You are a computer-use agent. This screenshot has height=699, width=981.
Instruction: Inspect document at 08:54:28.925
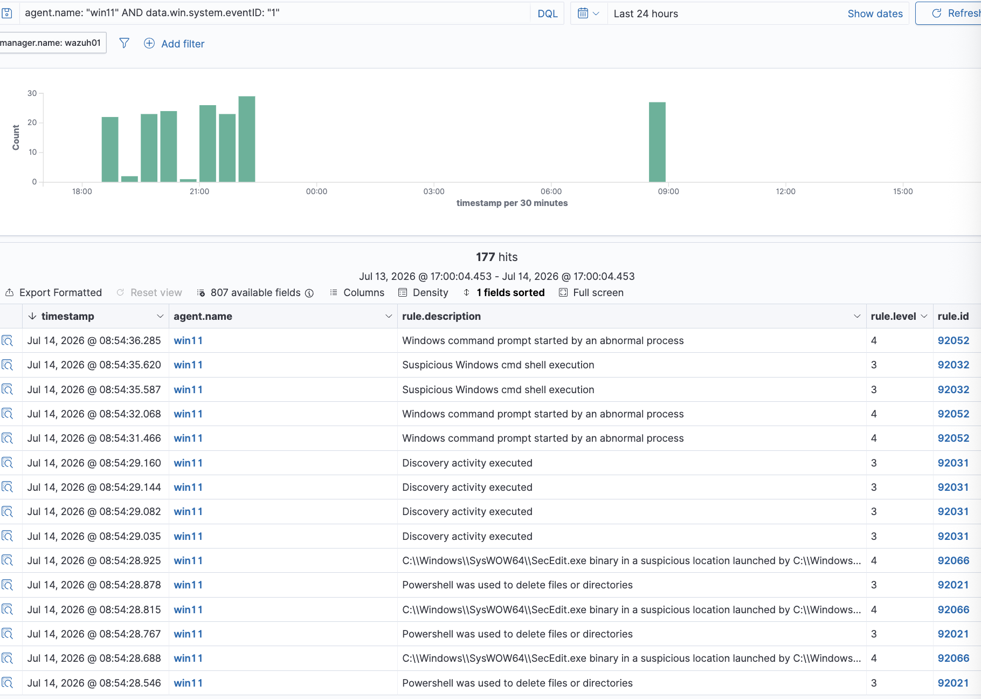tap(7, 560)
